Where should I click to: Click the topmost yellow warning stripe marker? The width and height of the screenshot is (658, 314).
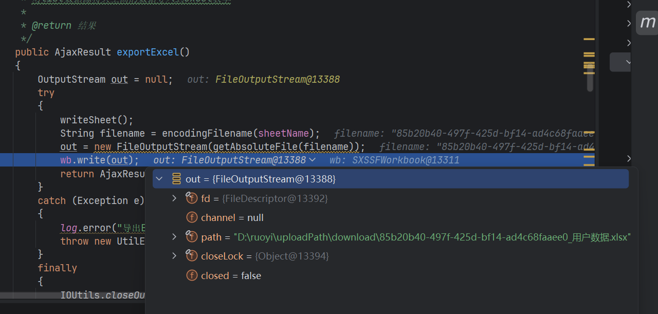589,39
